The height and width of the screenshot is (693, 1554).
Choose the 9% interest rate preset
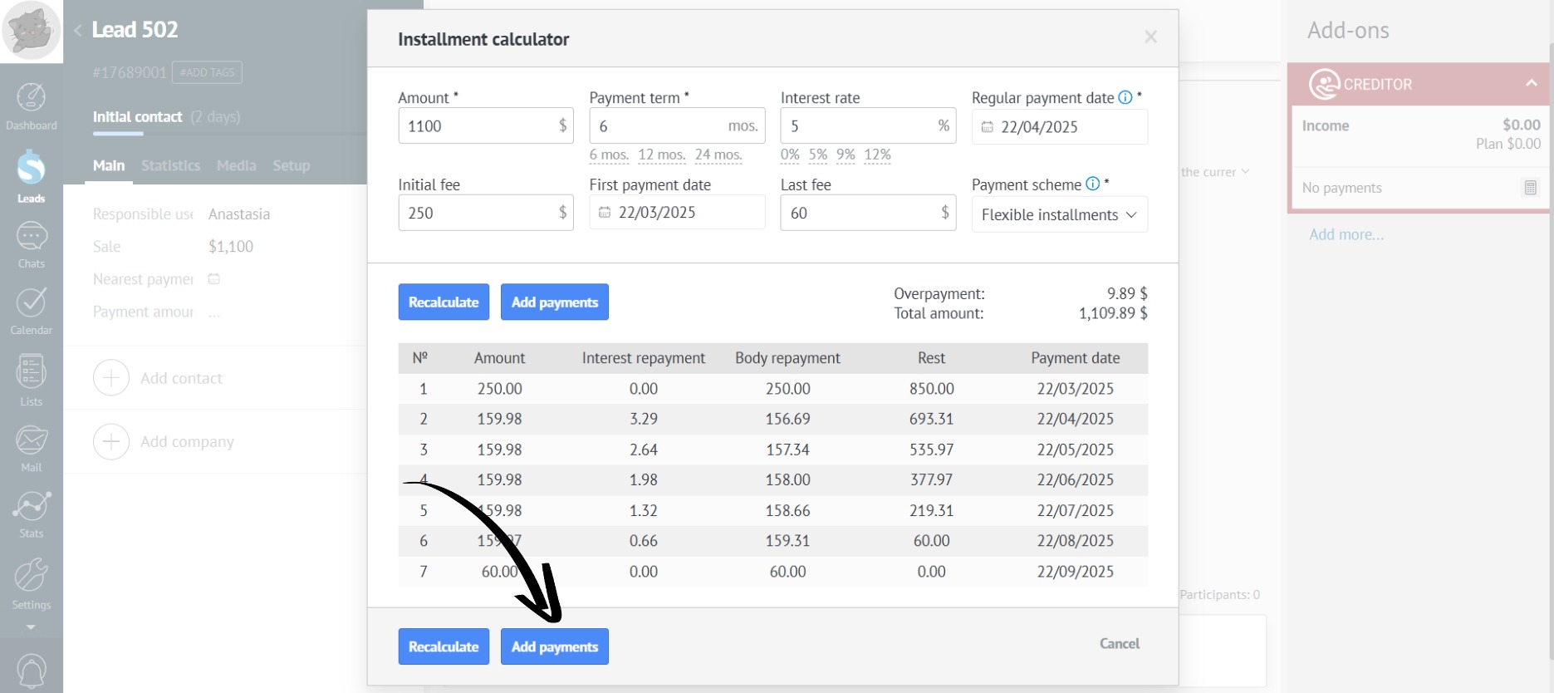pos(846,155)
